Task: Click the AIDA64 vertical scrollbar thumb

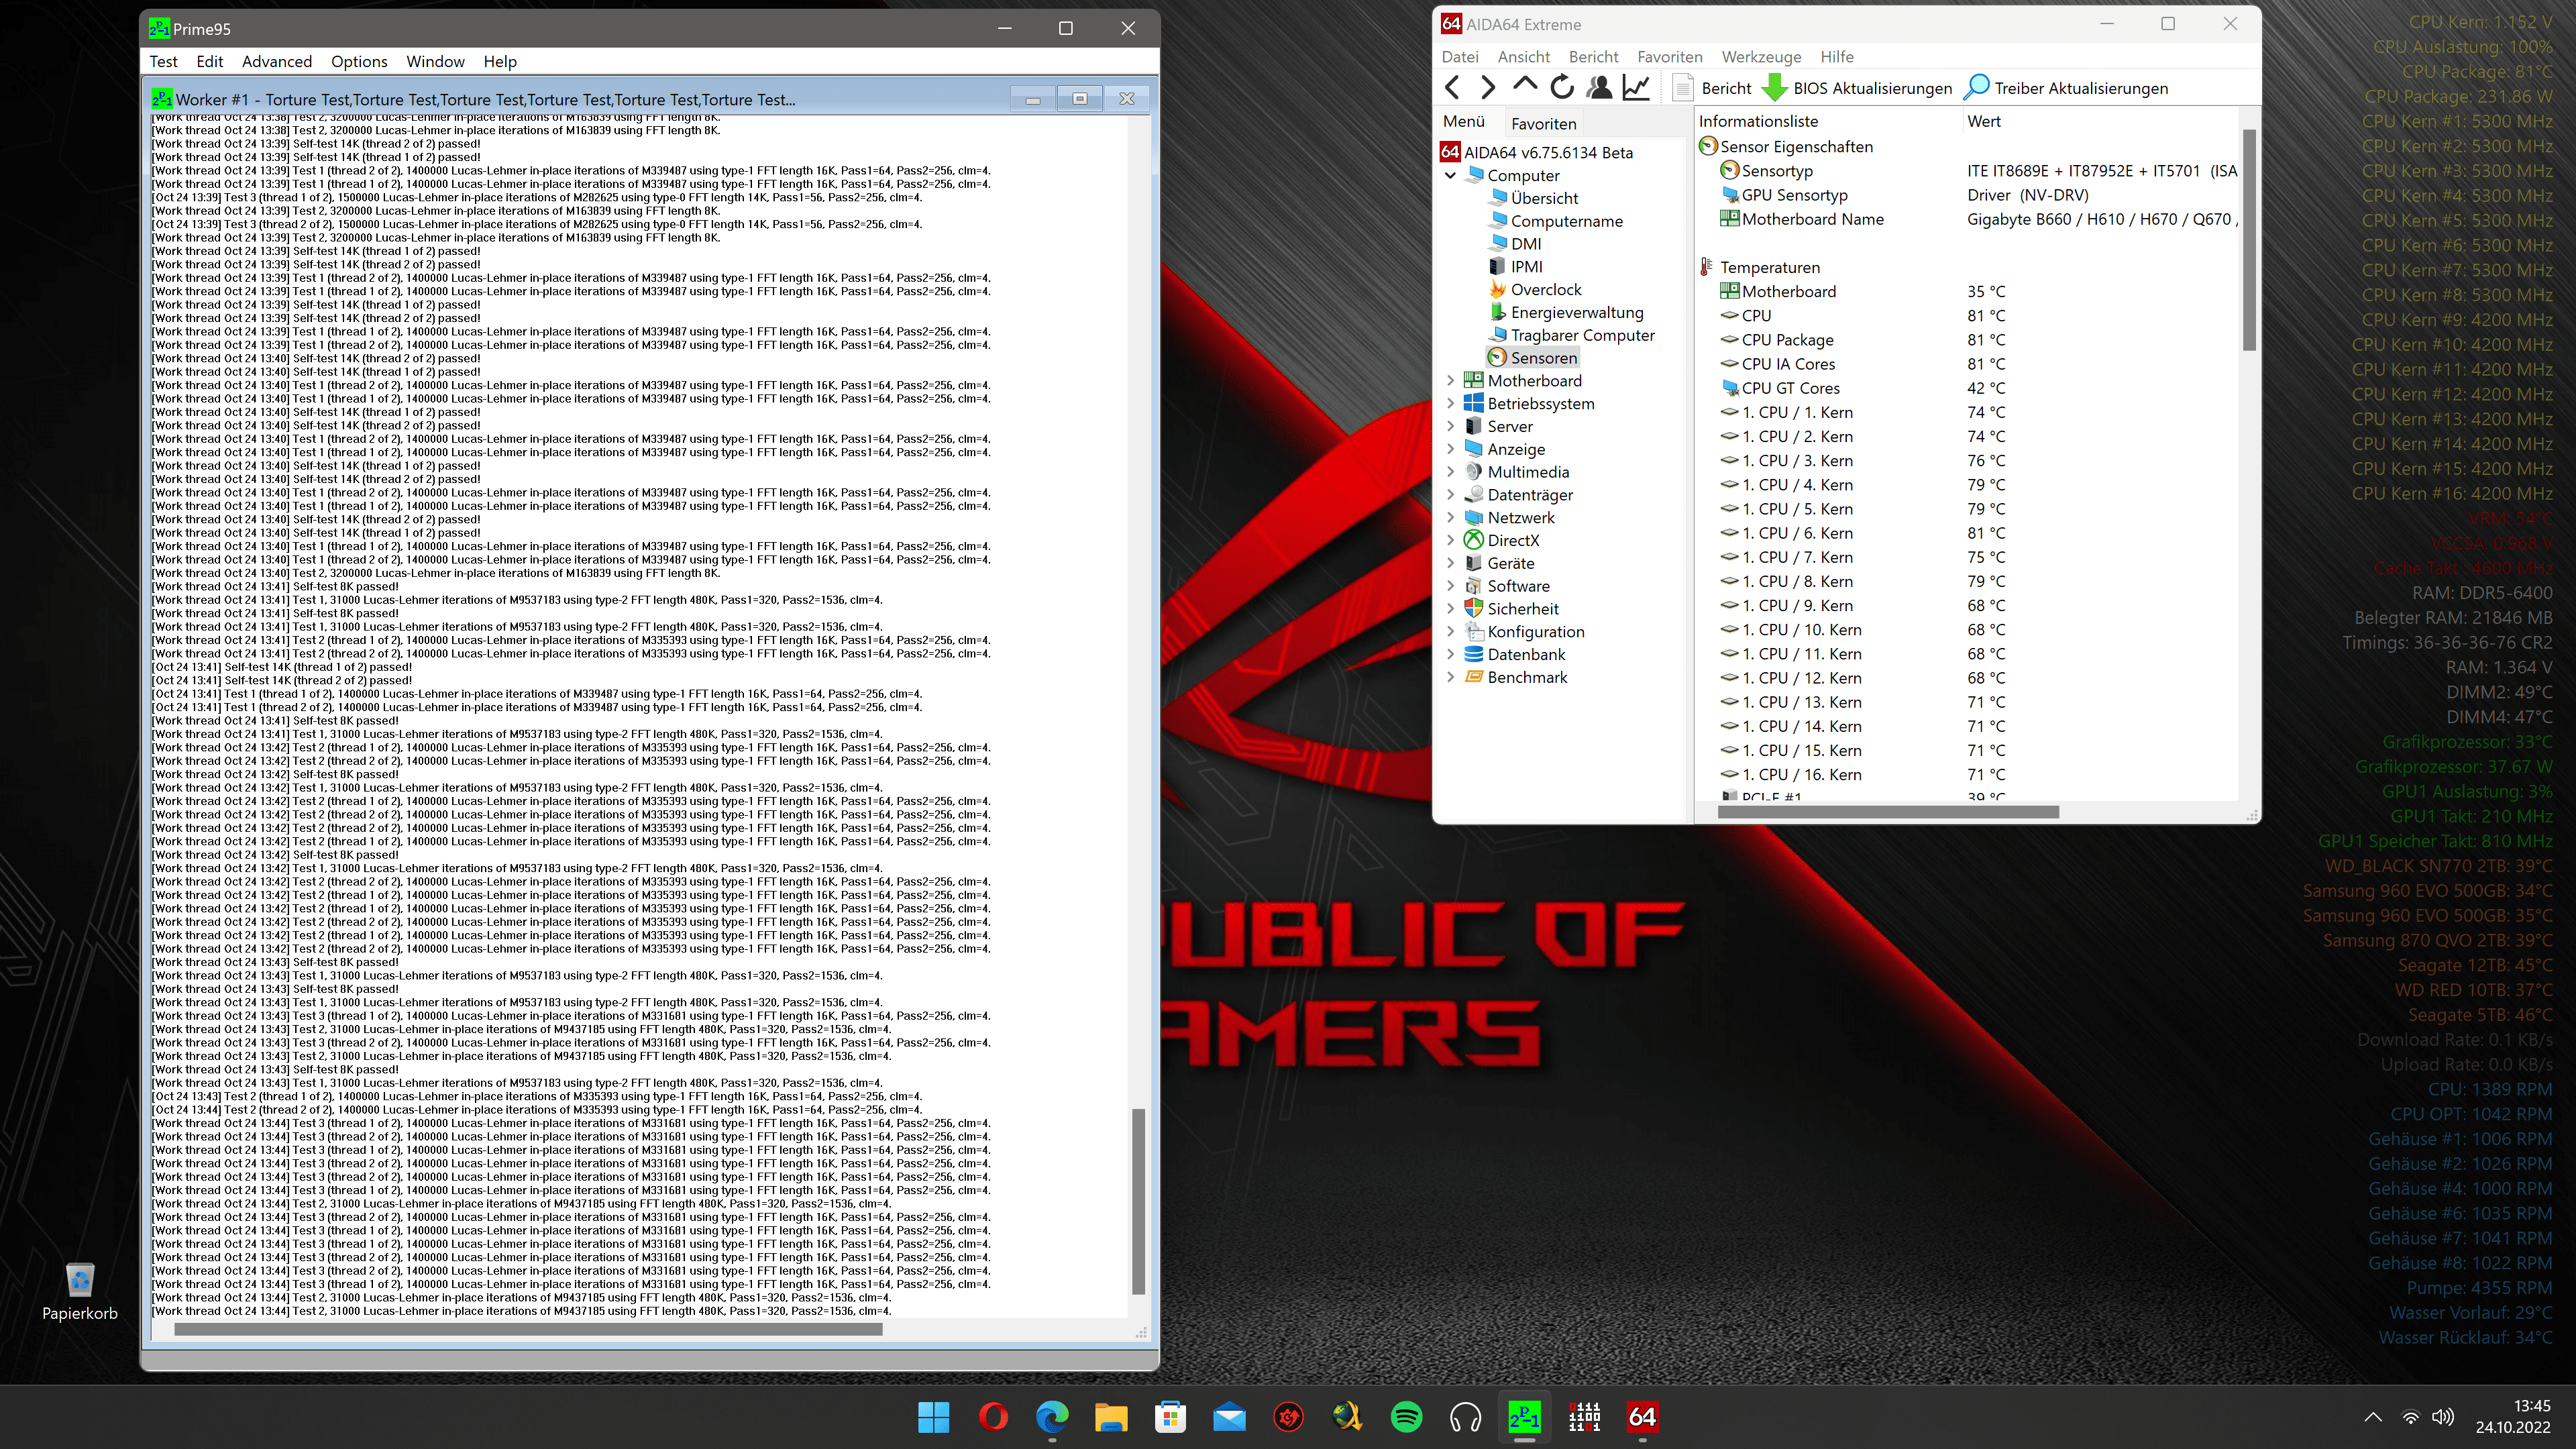Action: coord(2249,240)
